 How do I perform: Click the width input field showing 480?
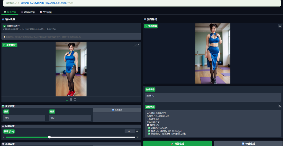(x=24, y=118)
